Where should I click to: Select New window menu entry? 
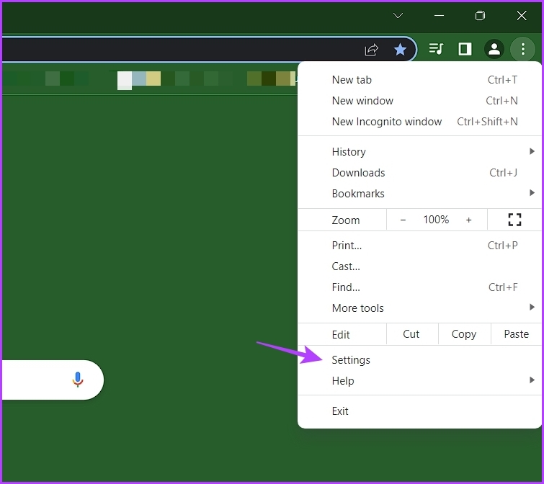tap(419, 101)
